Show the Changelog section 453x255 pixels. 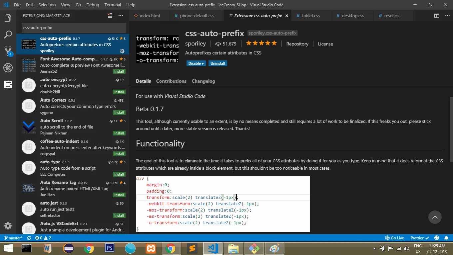(x=203, y=81)
